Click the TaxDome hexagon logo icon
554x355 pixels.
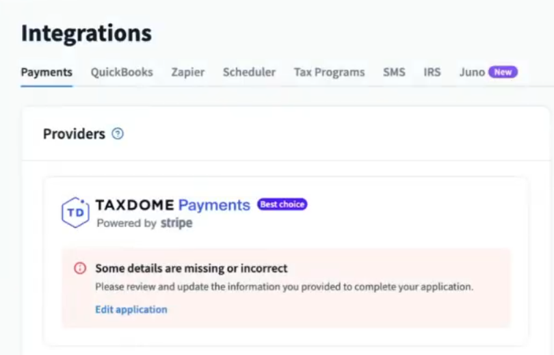[x=75, y=212]
